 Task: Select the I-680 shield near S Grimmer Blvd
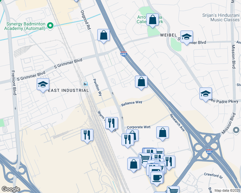click(124, 54)
